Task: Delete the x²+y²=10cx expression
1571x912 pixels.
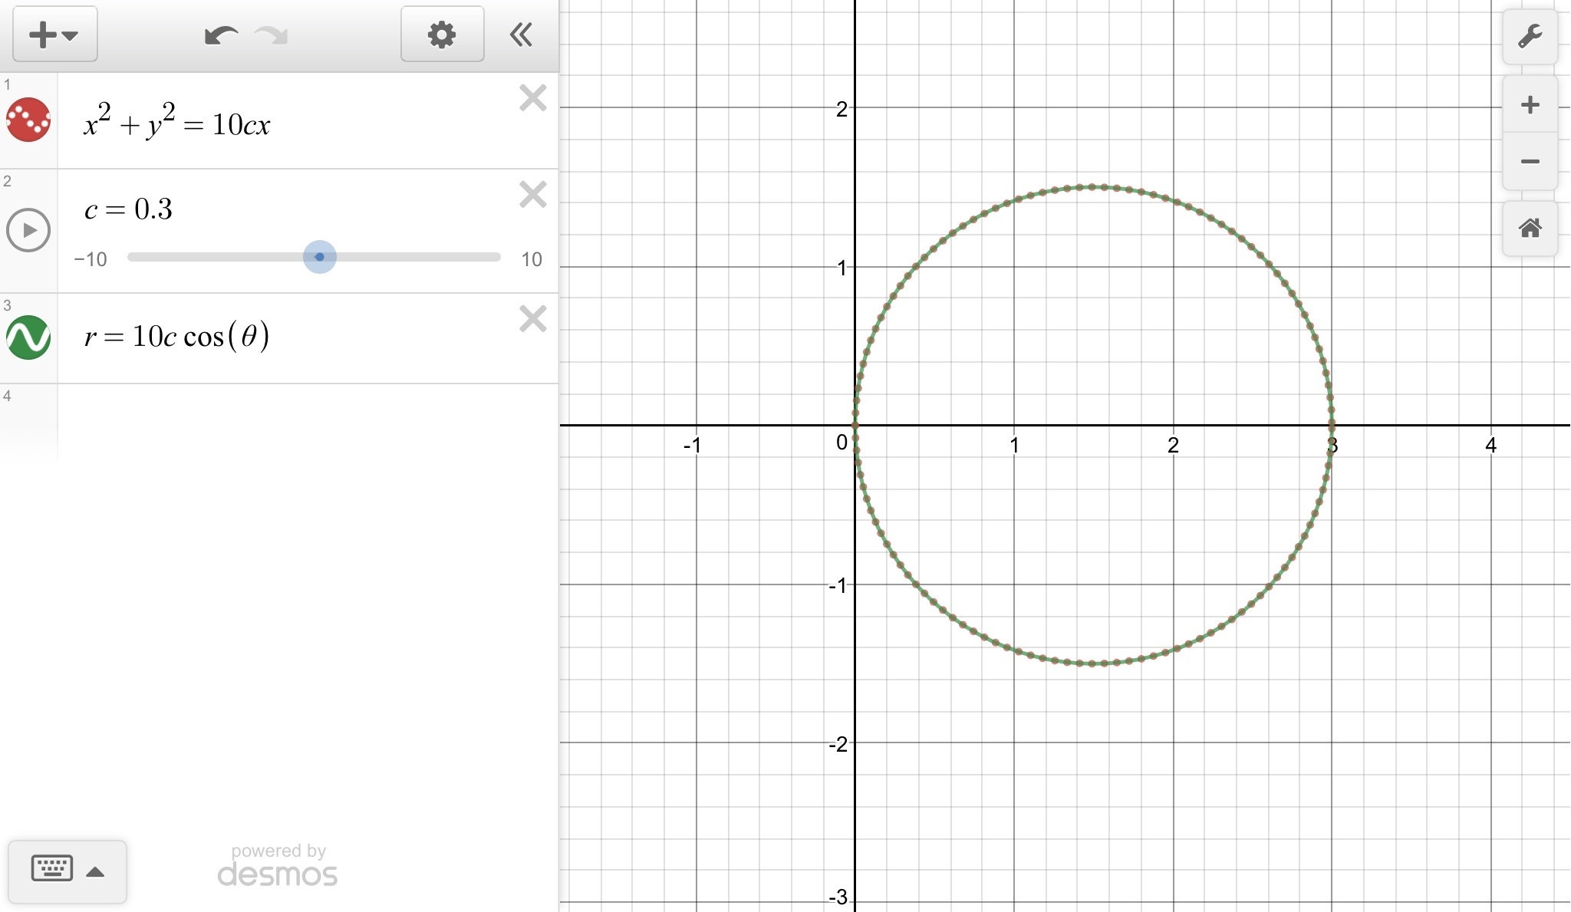Action: coord(532,98)
